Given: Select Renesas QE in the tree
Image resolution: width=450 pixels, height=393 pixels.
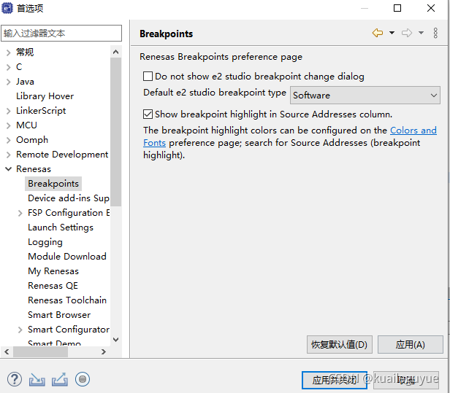Looking at the screenshot, I should click(53, 286).
